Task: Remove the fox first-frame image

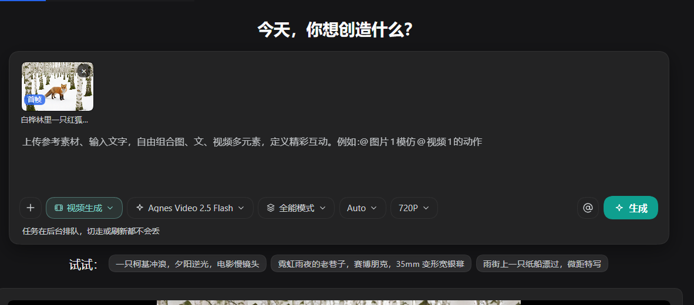Action: tap(83, 71)
